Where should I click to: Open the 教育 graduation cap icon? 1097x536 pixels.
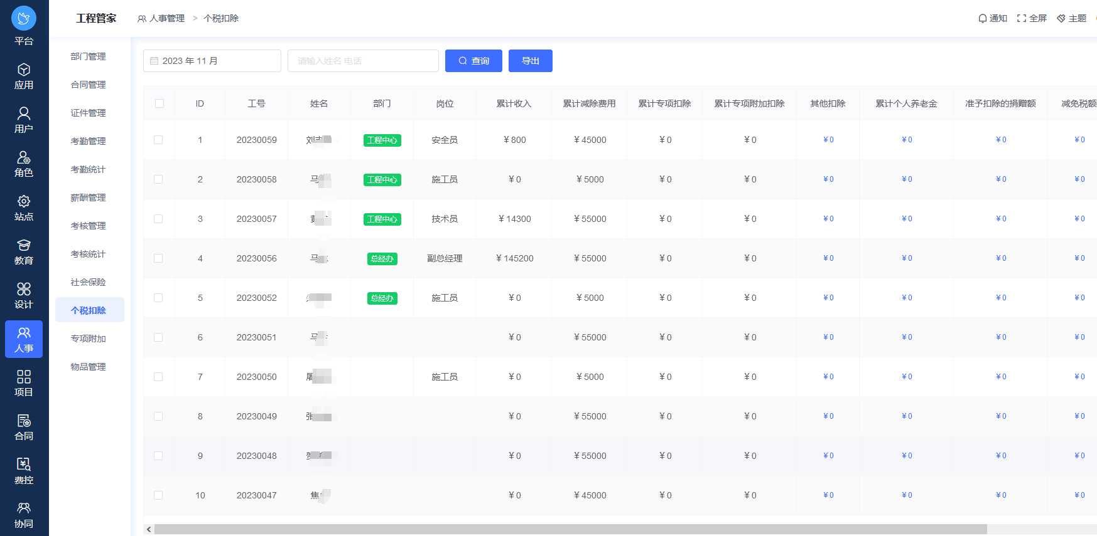point(24,245)
